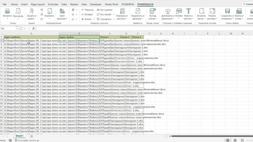The width and height of the screenshot is (253, 142).
Task: Open the Review tab
Action: 74,4
